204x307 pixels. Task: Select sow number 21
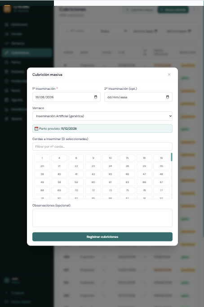(x=59, y=166)
